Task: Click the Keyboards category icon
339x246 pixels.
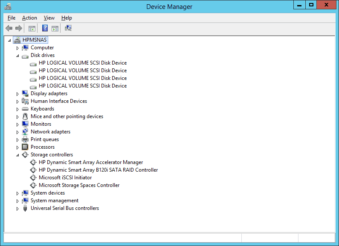Action: [25, 109]
